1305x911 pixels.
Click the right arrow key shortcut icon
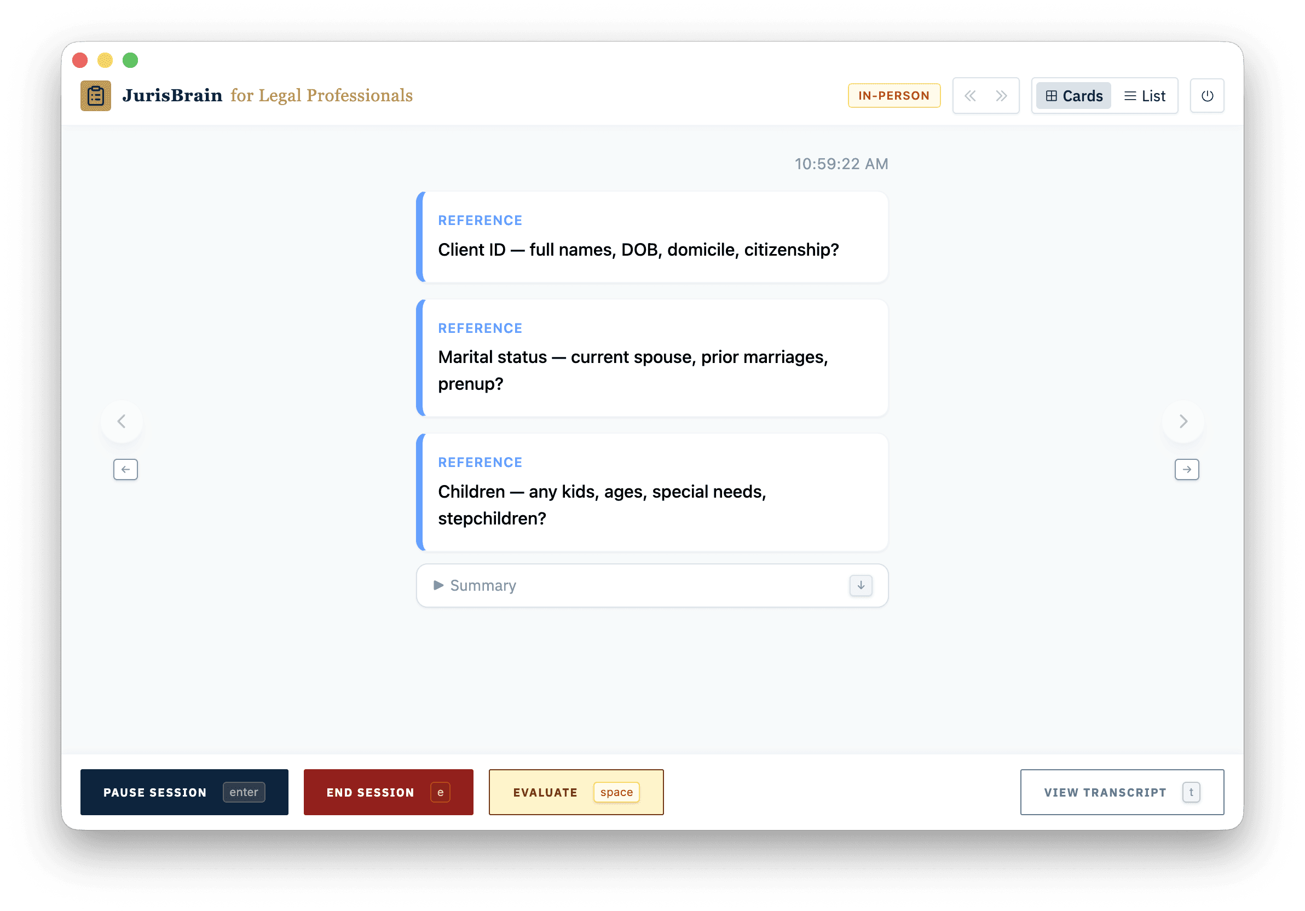coord(1186,469)
